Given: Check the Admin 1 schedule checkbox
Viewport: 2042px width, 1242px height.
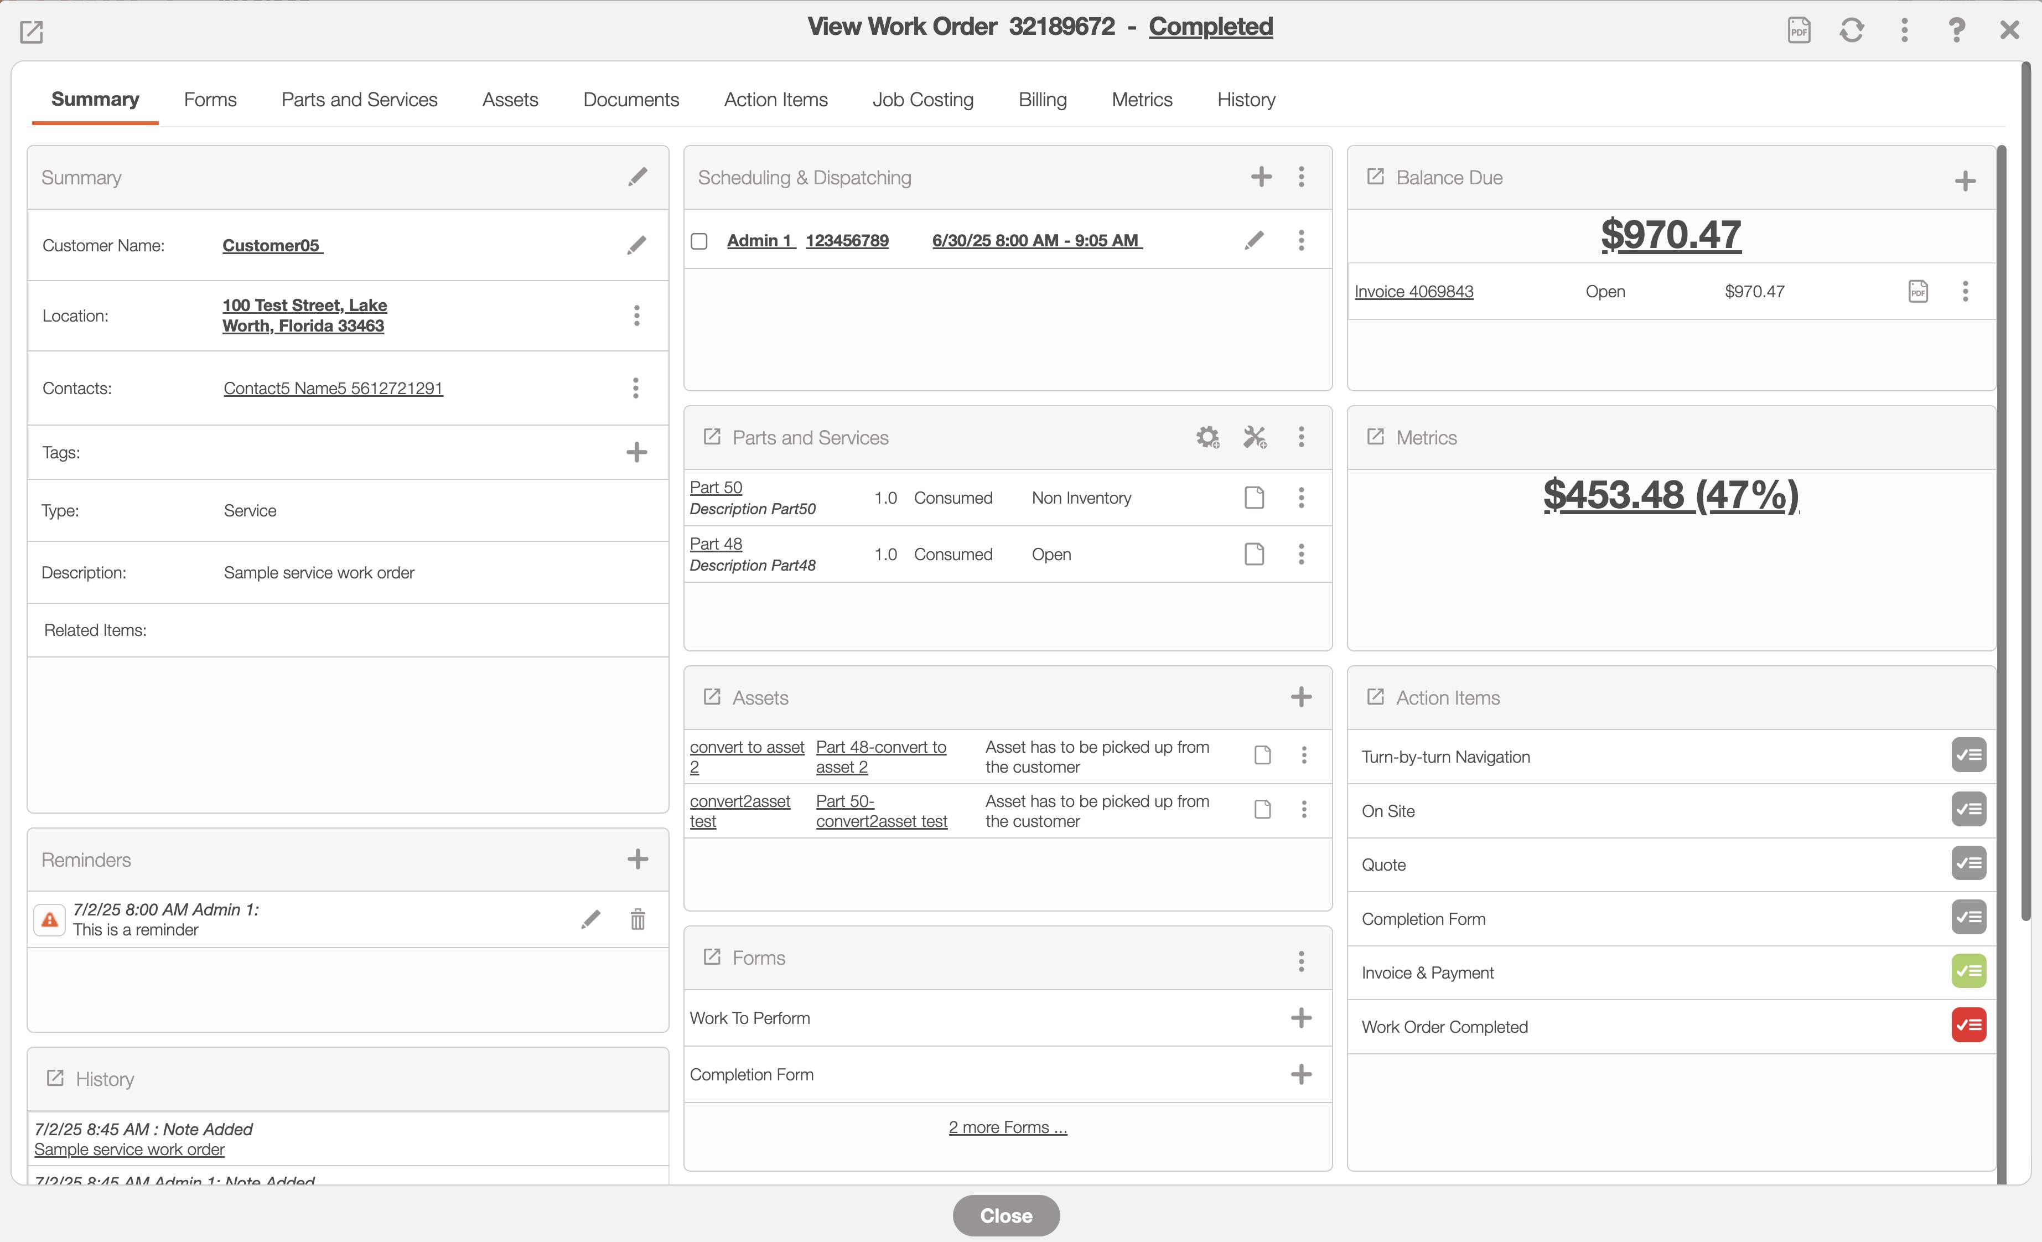Looking at the screenshot, I should 699,241.
